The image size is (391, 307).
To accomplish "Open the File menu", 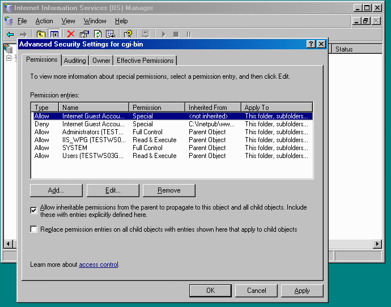I will click(22, 21).
